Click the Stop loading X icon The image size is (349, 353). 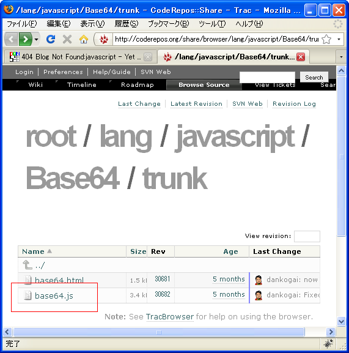(x=67, y=39)
